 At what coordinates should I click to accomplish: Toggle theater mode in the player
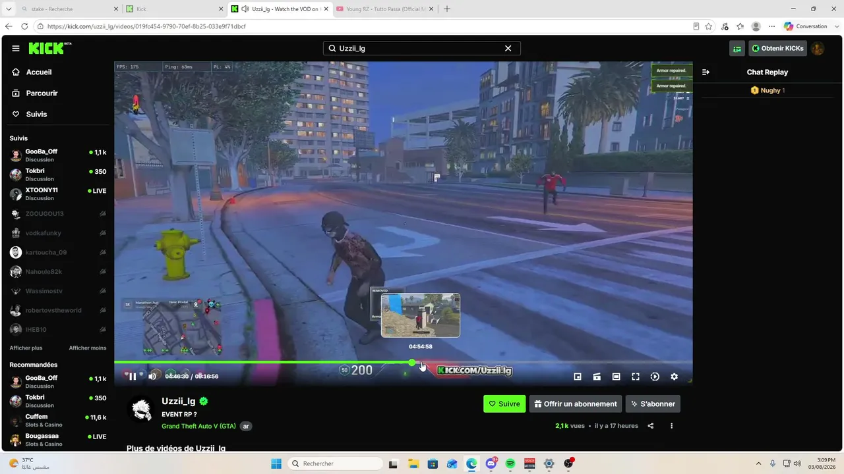coord(616,377)
